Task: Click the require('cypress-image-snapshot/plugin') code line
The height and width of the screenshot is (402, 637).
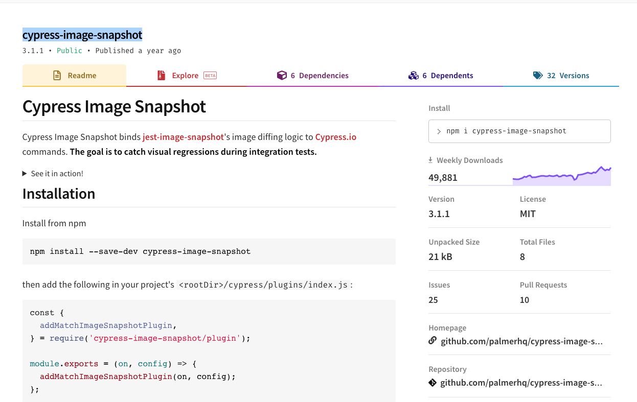Action: pos(140,338)
